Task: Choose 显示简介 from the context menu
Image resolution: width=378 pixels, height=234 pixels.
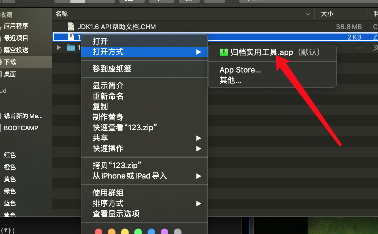Action: tap(108, 86)
